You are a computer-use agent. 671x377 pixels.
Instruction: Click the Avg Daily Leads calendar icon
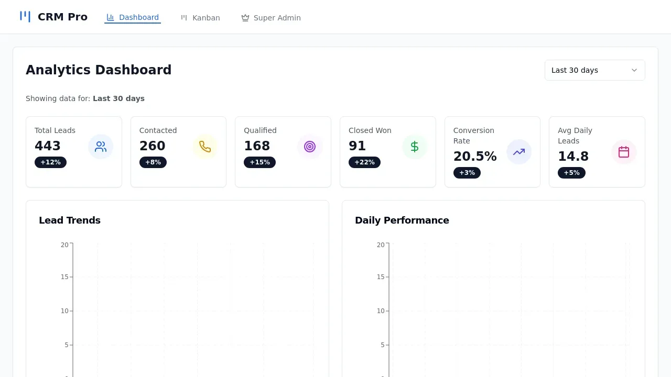[x=624, y=152]
